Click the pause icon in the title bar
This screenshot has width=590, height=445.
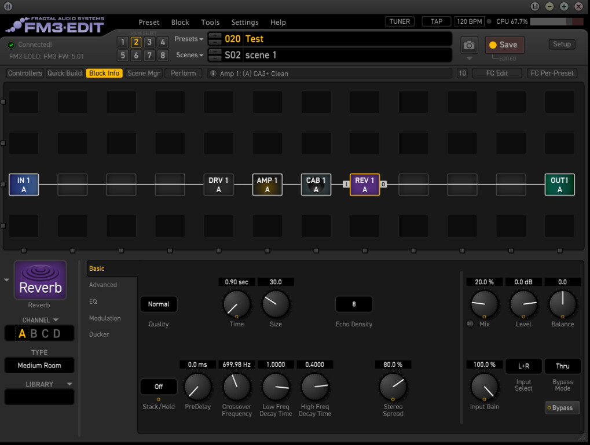point(8,6)
